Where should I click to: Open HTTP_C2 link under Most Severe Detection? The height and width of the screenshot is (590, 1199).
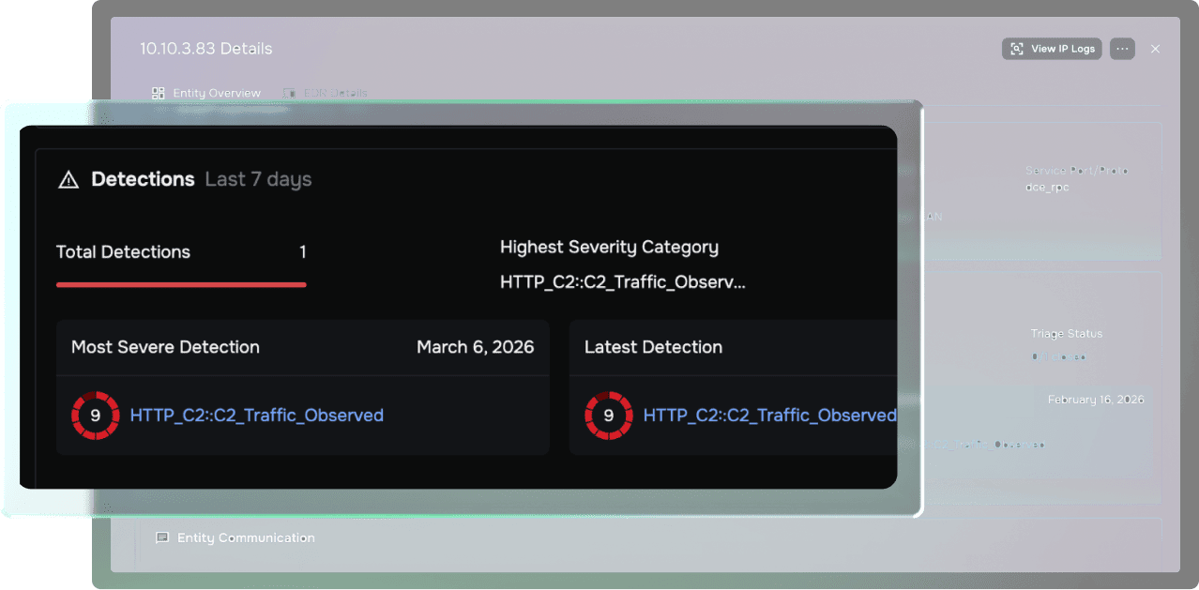[256, 416]
